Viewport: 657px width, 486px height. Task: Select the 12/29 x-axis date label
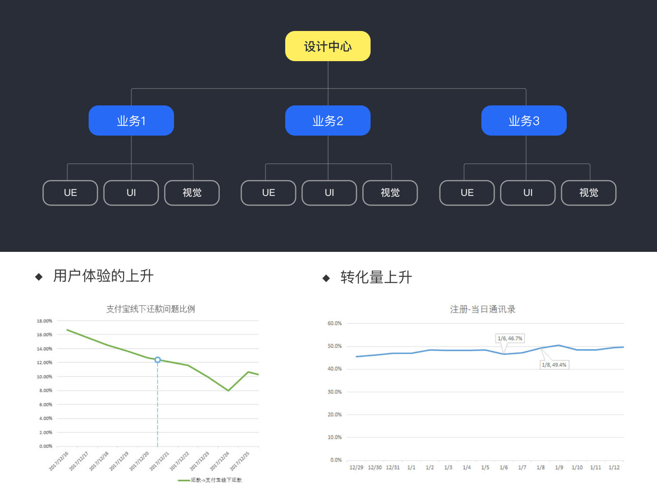[x=356, y=467]
